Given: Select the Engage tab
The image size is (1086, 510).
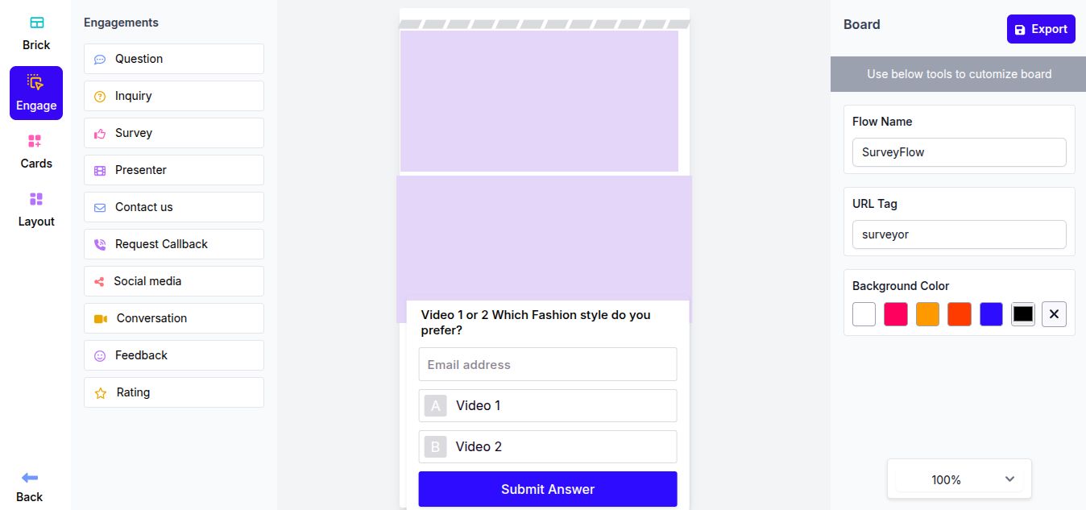Looking at the screenshot, I should point(36,93).
